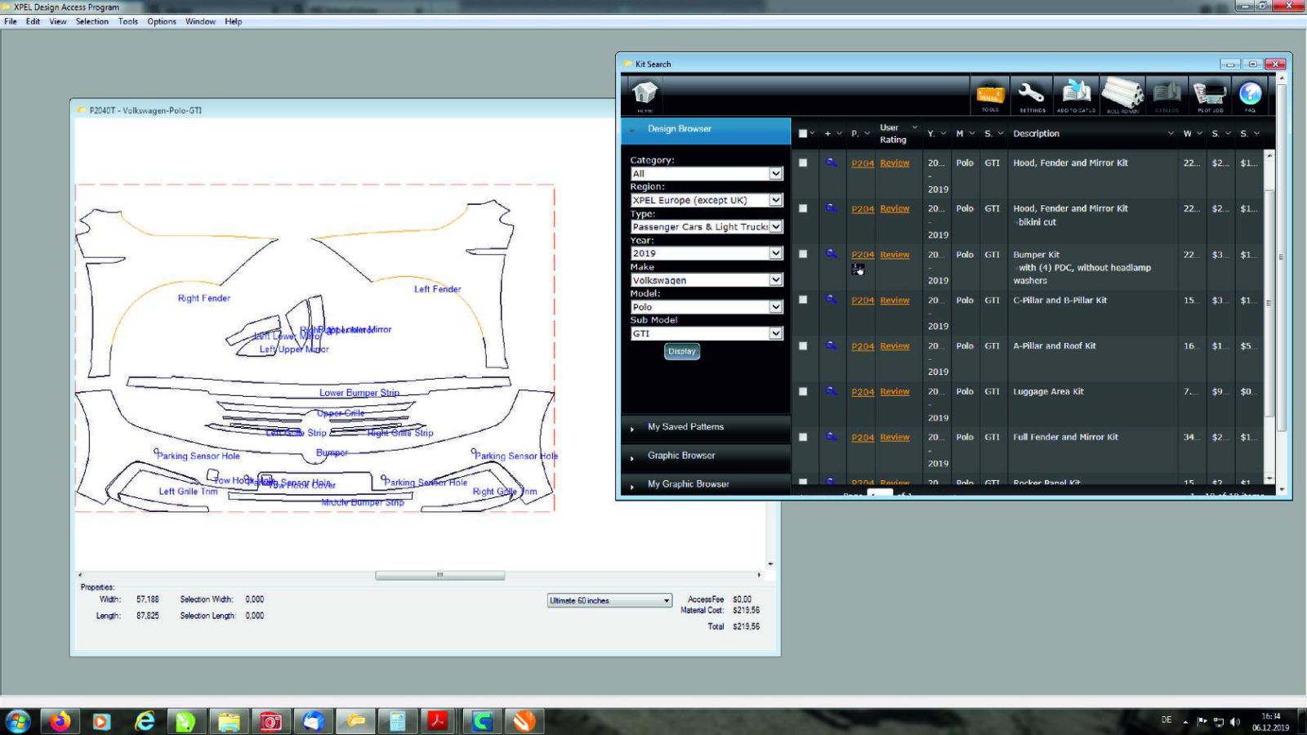Image resolution: width=1307 pixels, height=735 pixels.
Task: Open the Roll Admin icon
Action: (x=1122, y=95)
